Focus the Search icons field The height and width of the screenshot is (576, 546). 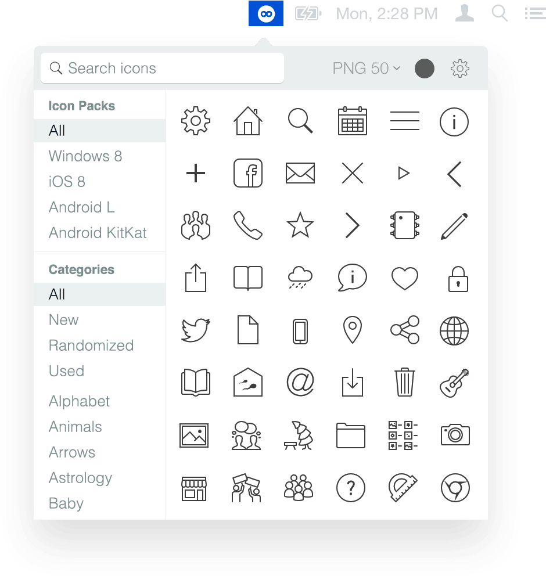pyautogui.click(x=162, y=68)
